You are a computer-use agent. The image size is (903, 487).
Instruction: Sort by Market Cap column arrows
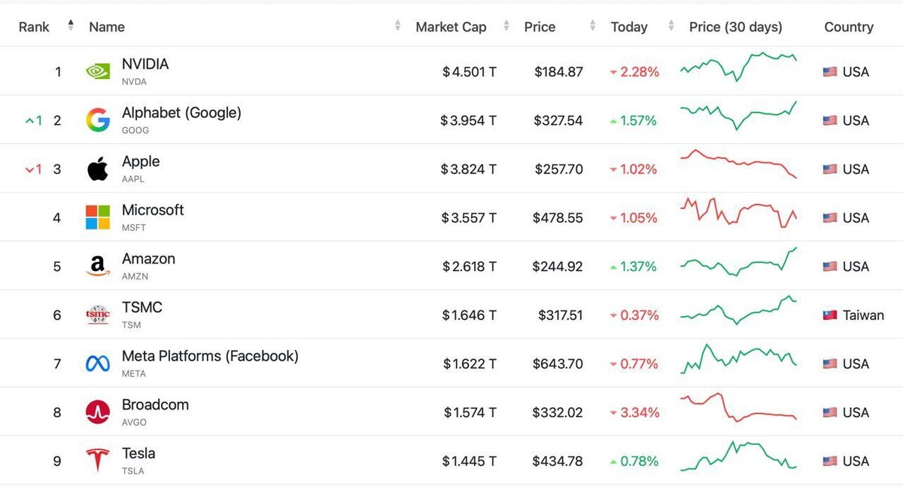(x=506, y=26)
